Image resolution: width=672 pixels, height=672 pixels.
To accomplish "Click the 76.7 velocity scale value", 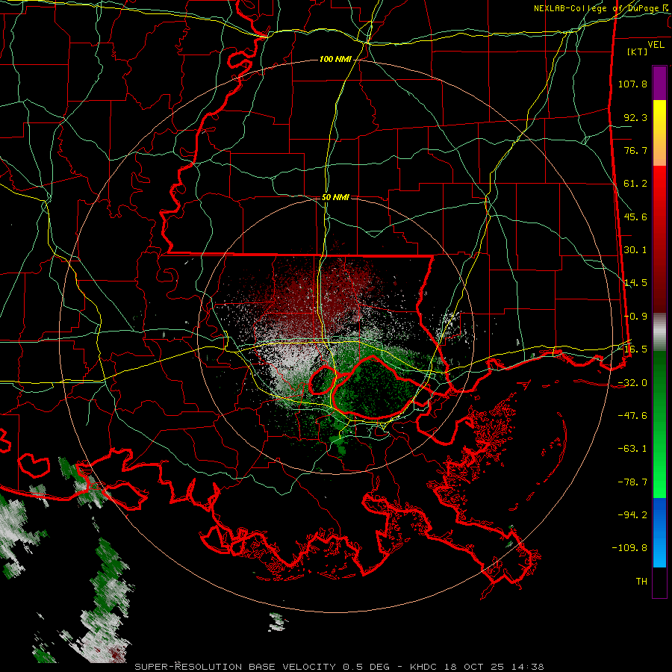I will 635,150.
